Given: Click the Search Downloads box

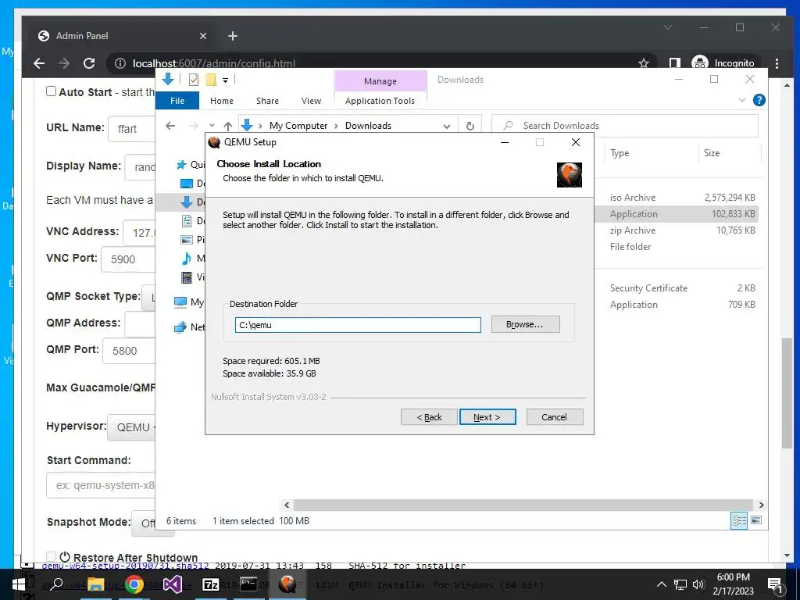Looking at the screenshot, I should pyautogui.click(x=625, y=126).
